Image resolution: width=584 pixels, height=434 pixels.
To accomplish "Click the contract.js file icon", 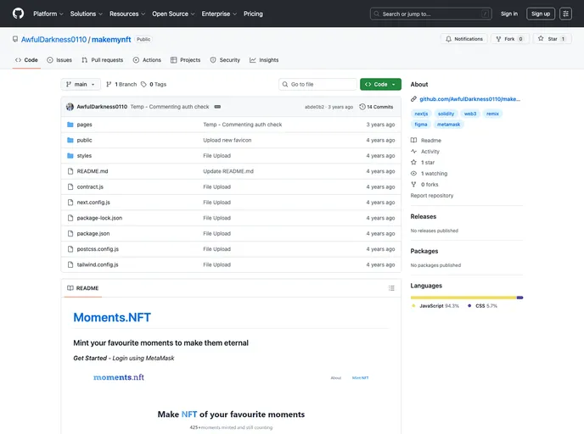I will 70,186.
